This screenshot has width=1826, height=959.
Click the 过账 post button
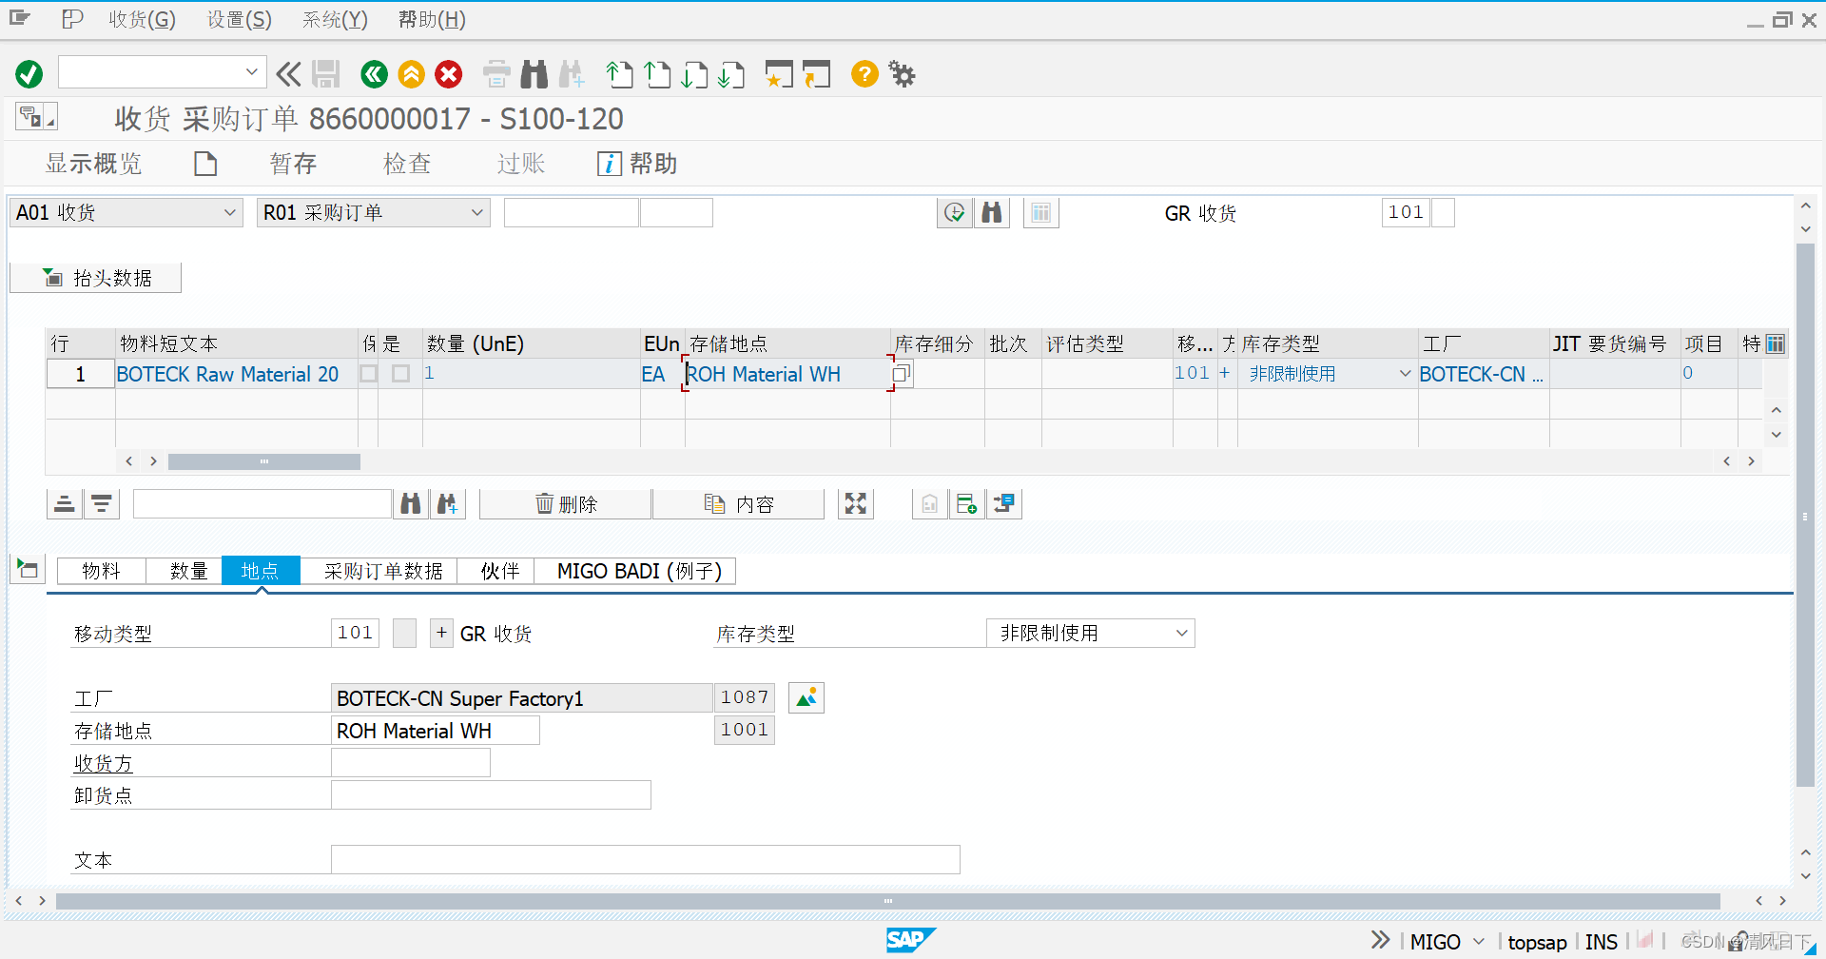pos(520,164)
